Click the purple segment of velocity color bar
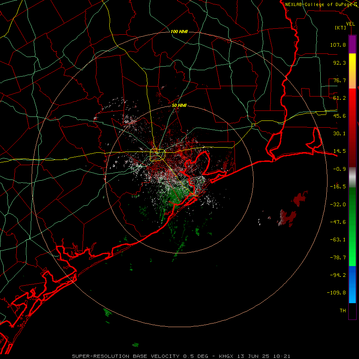Screen dimensions: 359x359 (x=352, y=44)
